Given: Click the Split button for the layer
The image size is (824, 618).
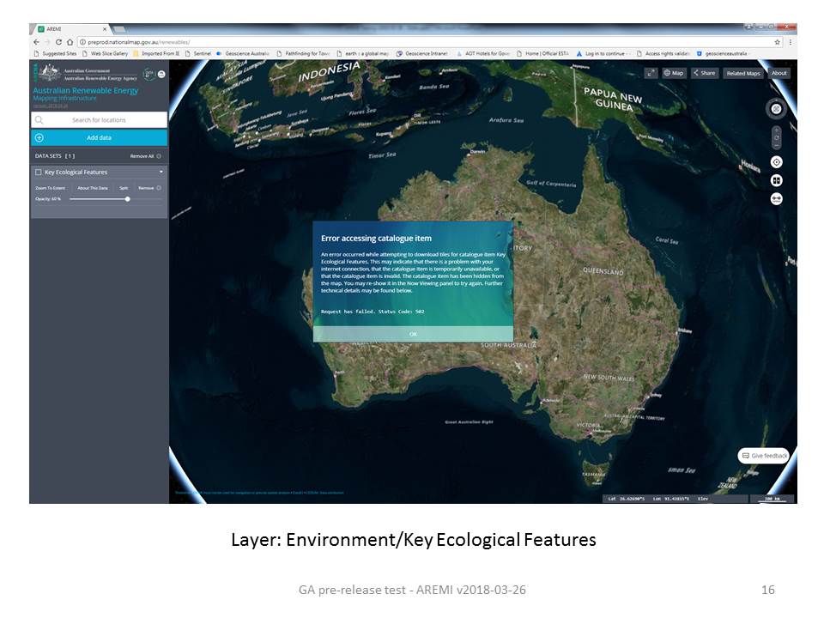Looking at the screenshot, I should coord(124,188).
